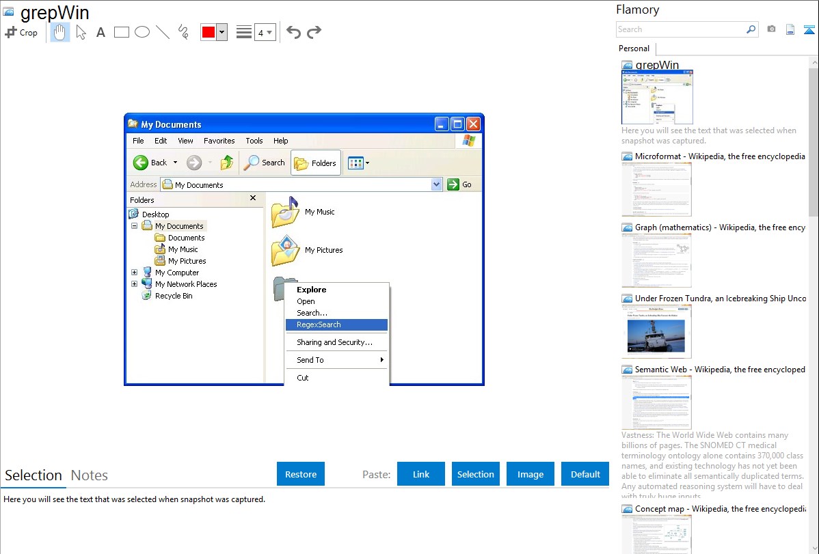Activate the hand pan tool

pos(59,32)
